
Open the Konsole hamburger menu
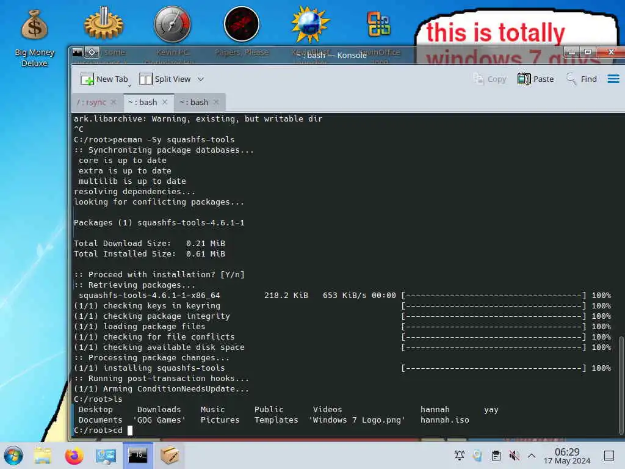[x=613, y=79]
